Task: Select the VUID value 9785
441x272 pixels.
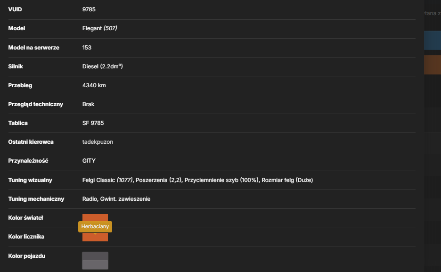Action: point(89,9)
